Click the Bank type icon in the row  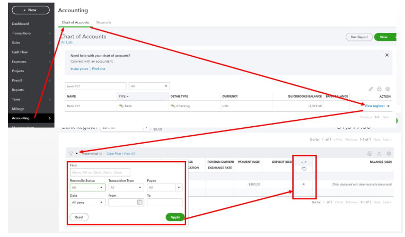(121, 106)
